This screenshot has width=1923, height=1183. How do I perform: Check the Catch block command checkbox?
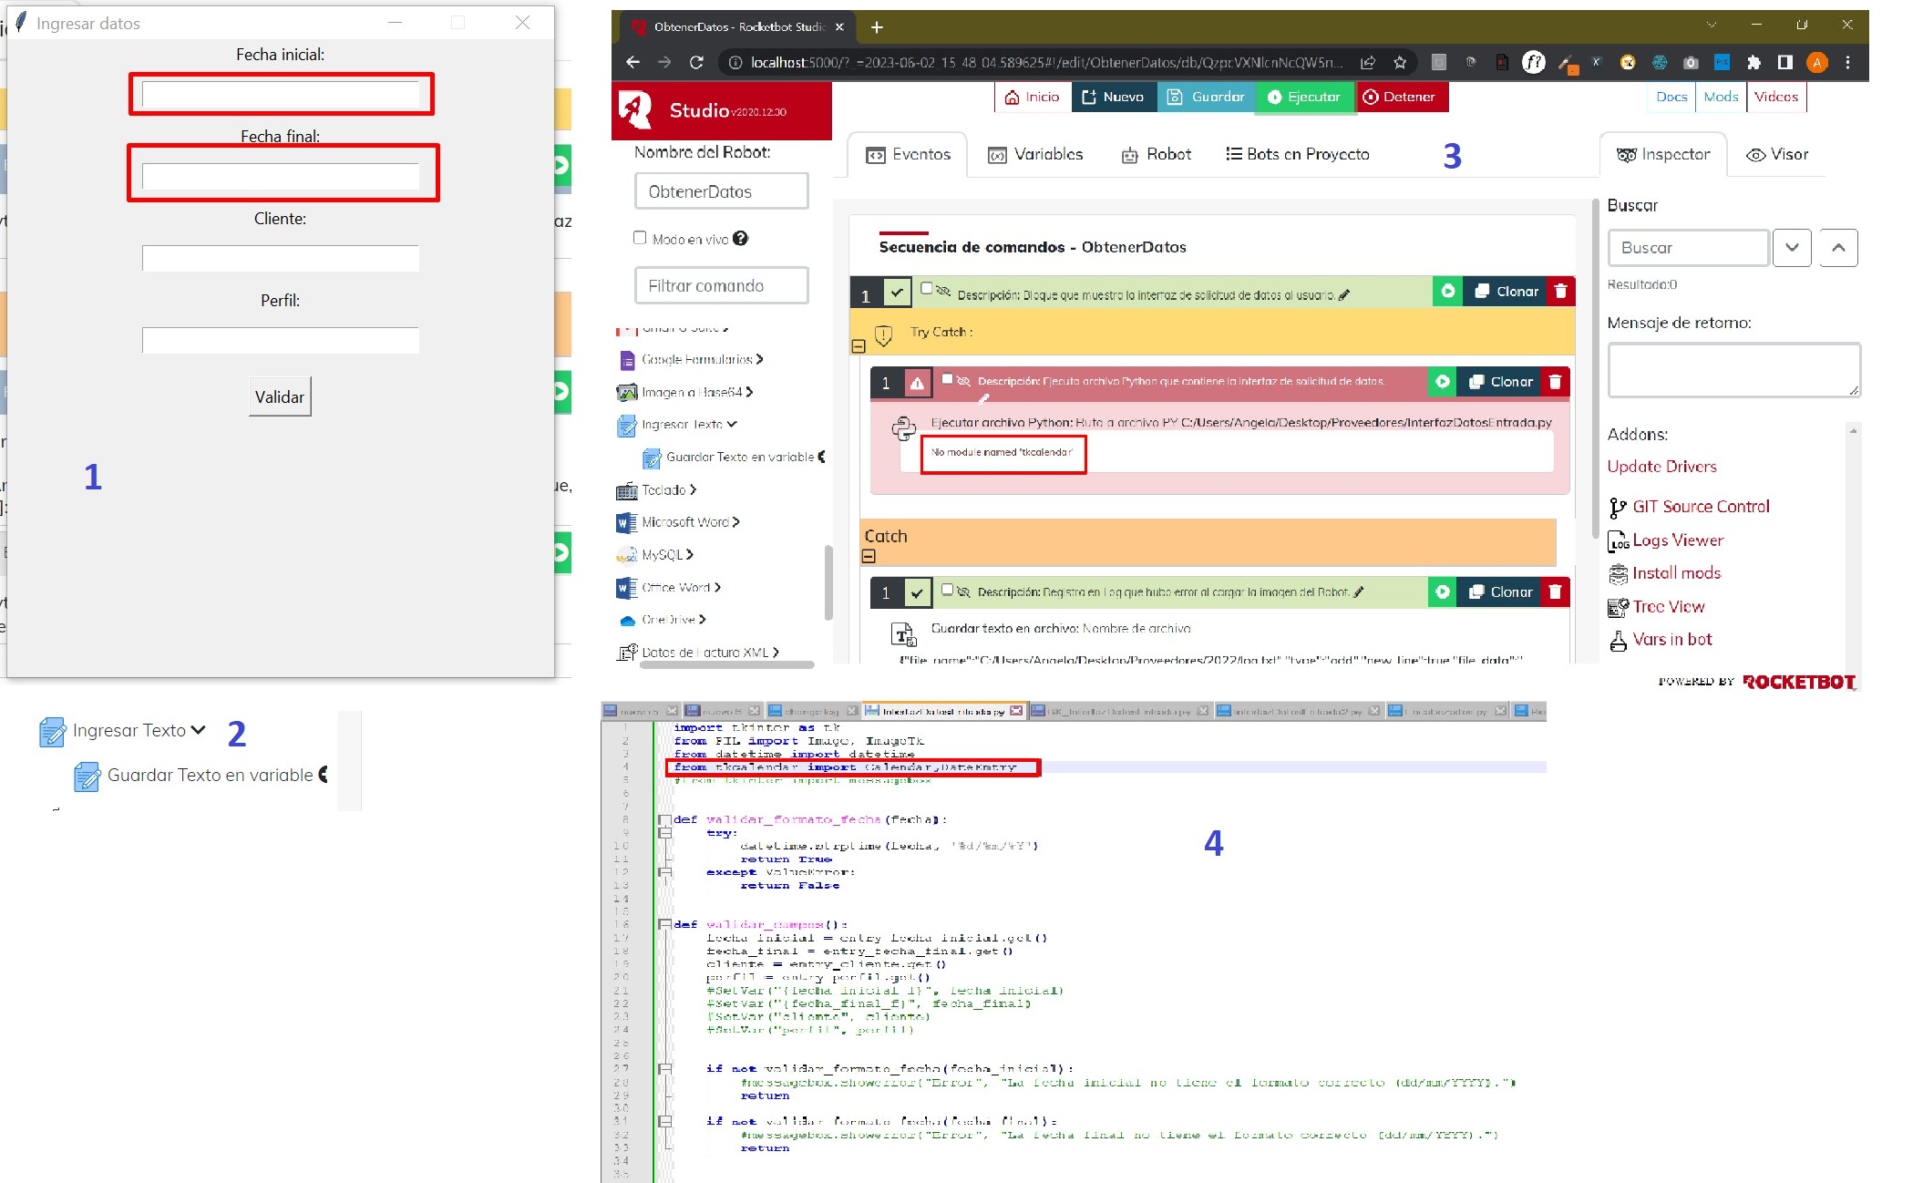[947, 590]
